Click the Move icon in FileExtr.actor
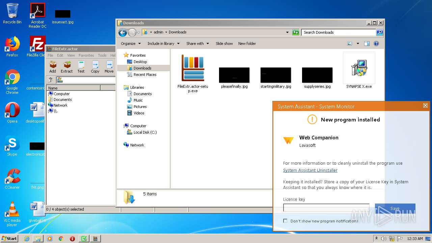The height and width of the screenshot is (243, 432). tap(109, 67)
